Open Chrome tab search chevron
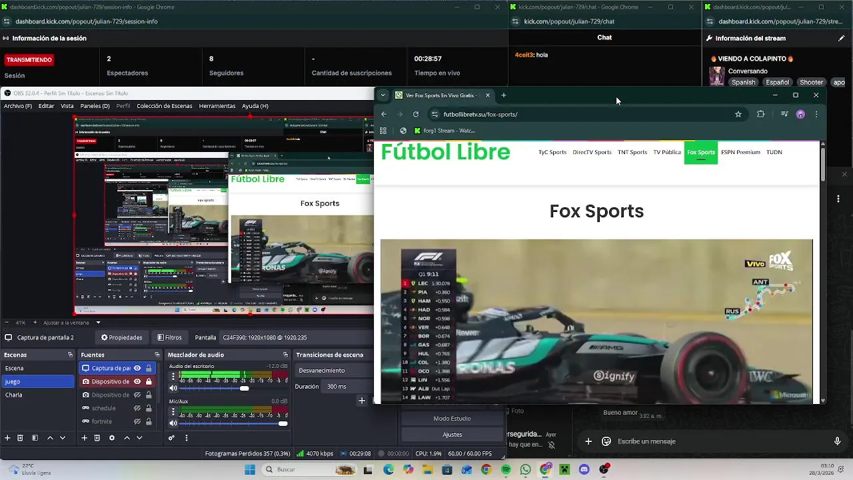853x480 pixels. point(383,95)
